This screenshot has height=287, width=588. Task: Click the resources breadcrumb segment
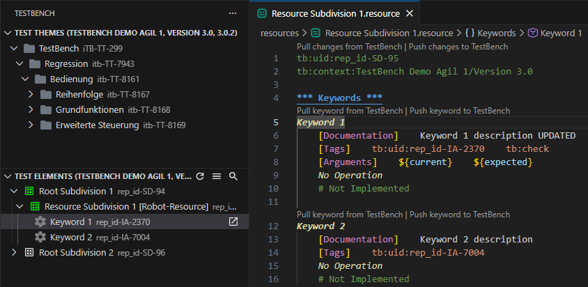(279, 33)
